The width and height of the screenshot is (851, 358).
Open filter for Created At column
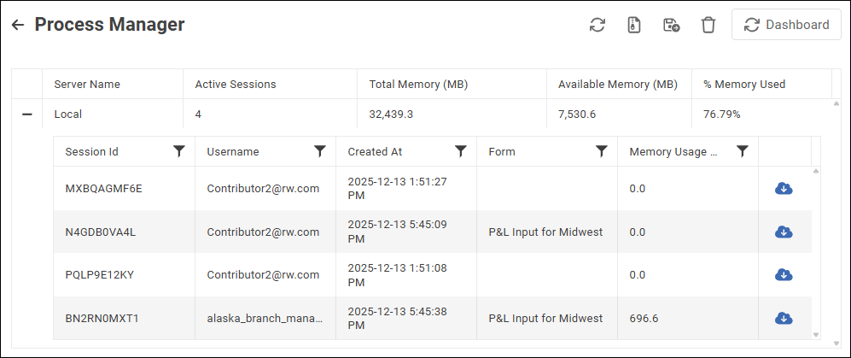[461, 151]
